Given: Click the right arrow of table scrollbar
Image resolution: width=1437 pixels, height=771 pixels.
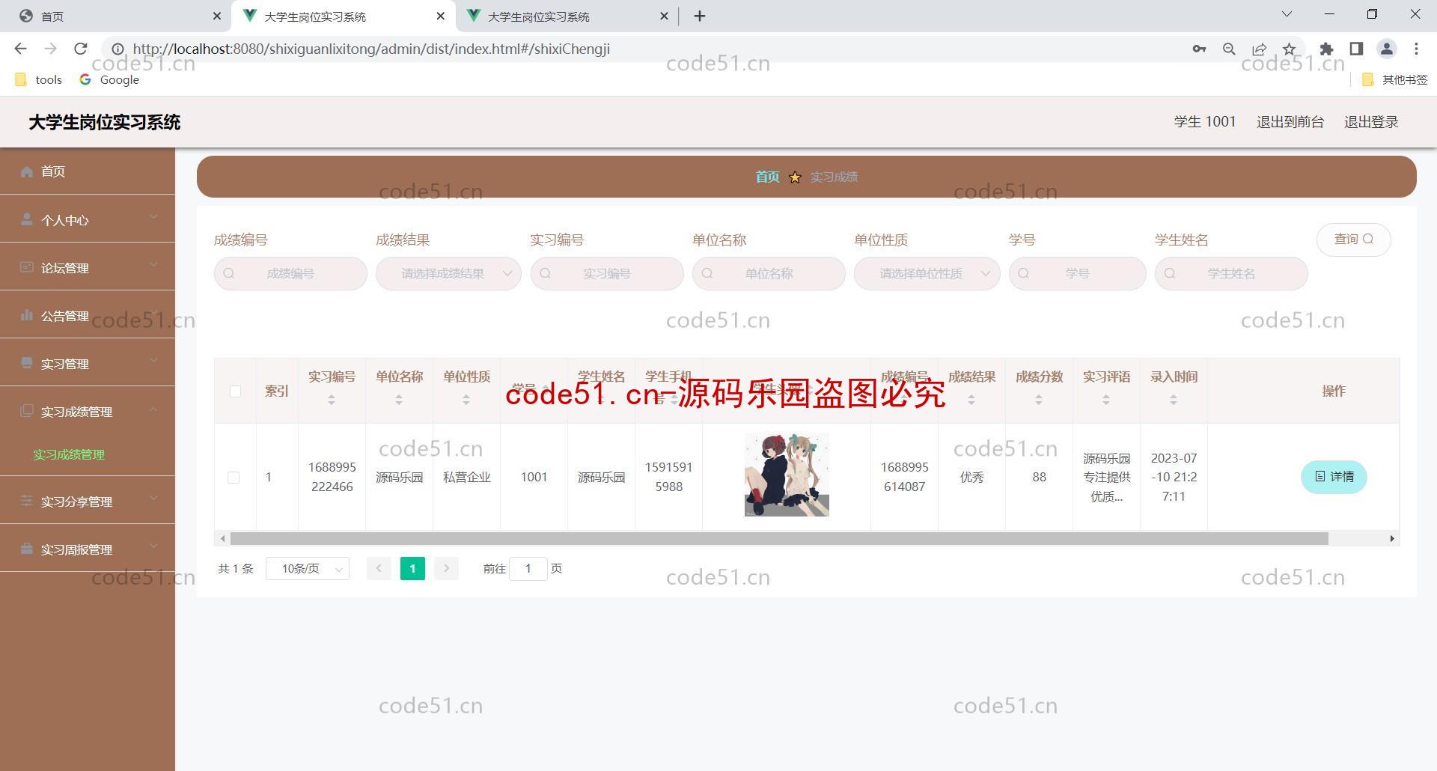Looking at the screenshot, I should [x=1392, y=539].
